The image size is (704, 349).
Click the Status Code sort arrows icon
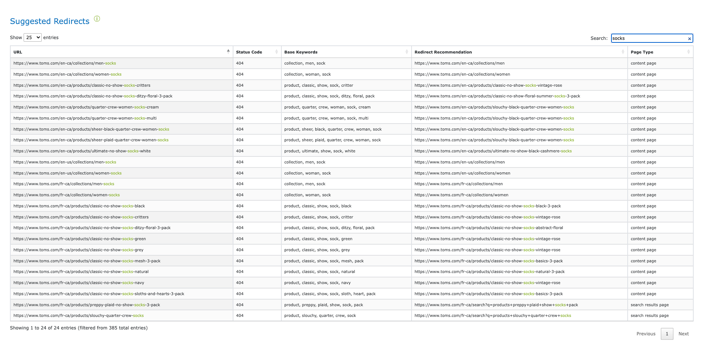click(x=277, y=52)
